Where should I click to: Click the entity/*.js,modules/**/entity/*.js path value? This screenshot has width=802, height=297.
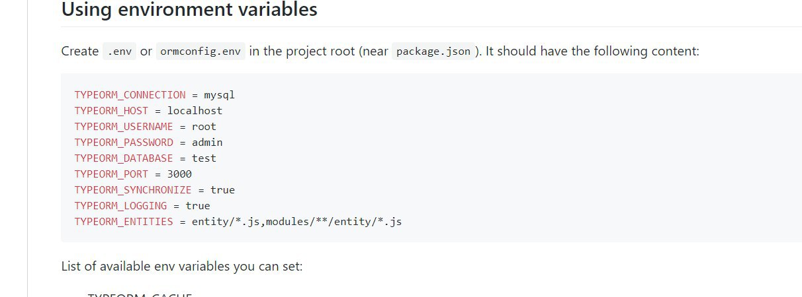tap(296, 222)
